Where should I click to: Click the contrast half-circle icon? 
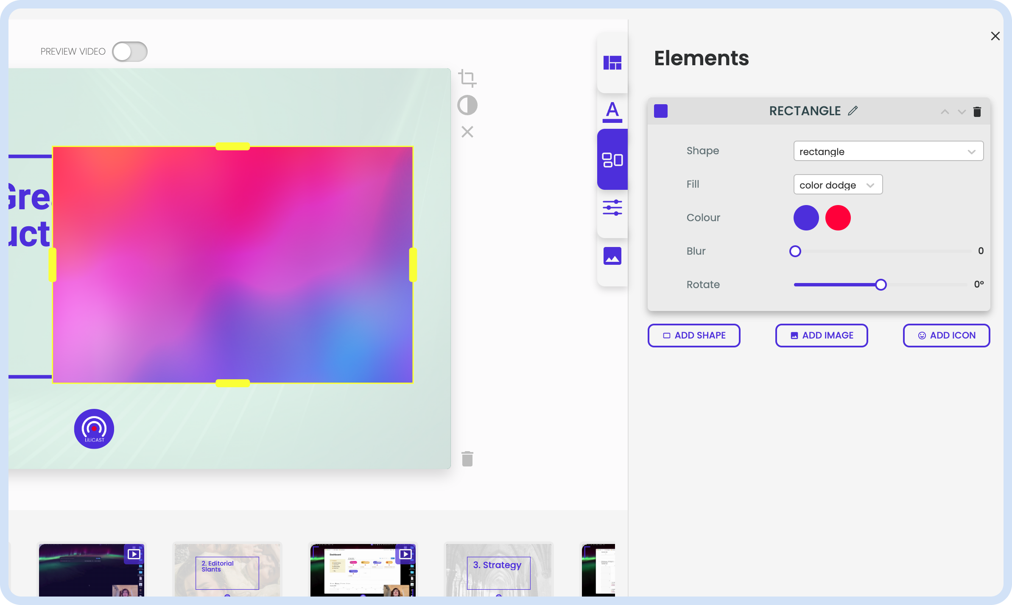point(467,105)
